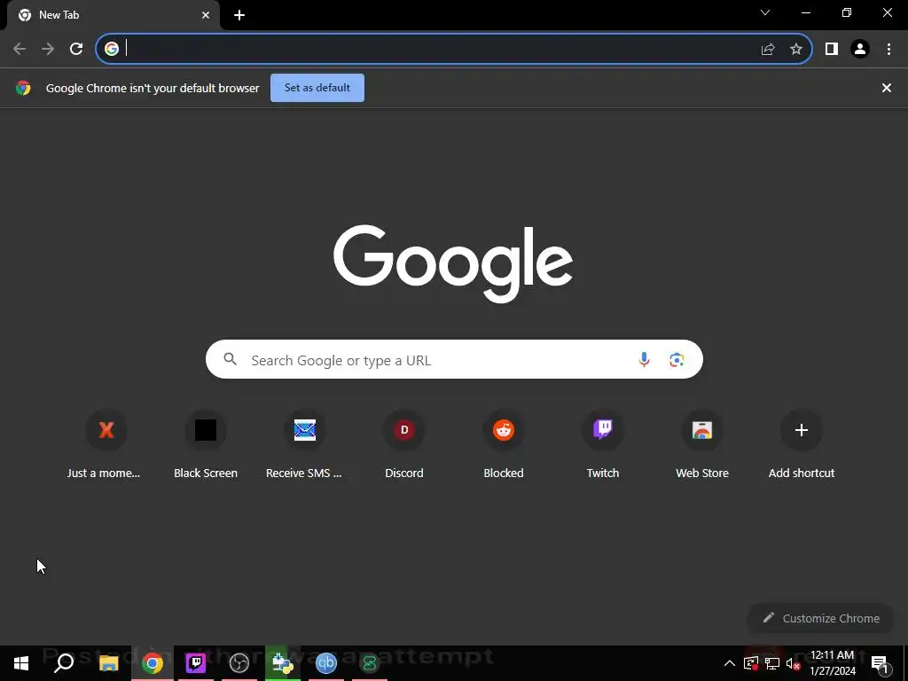The height and width of the screenshot is (681, 908).
Task: Share this page via the share icon
Action: point(768,49)
